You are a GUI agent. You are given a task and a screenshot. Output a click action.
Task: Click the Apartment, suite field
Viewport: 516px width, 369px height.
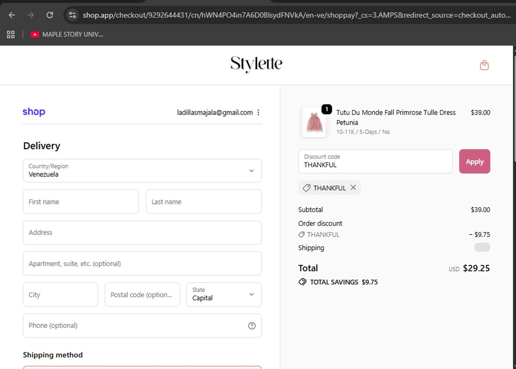(142, 264)
